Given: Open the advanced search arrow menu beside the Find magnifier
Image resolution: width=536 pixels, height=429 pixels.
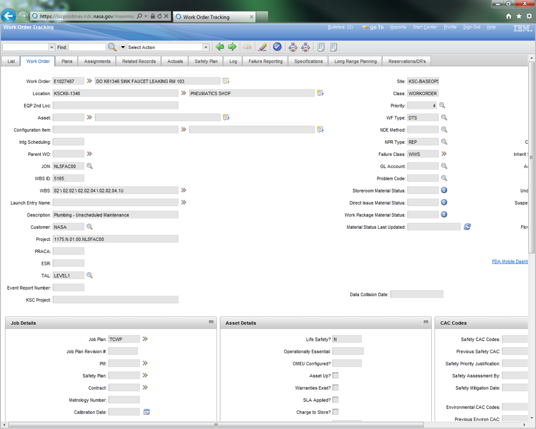Looking at the screenshot, I should pos(123,47).
